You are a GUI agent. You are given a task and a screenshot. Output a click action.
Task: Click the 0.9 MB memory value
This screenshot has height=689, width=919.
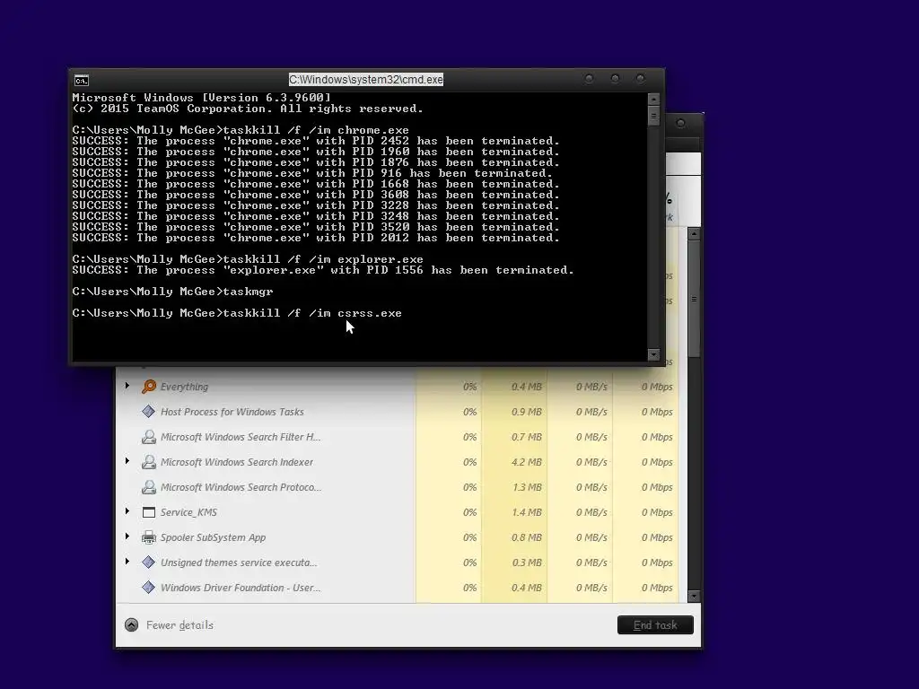tap(526, 412)
